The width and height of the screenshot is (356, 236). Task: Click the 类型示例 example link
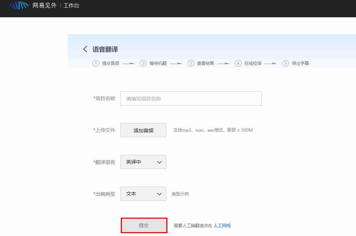pyautogui.click(x=181, y=194)
